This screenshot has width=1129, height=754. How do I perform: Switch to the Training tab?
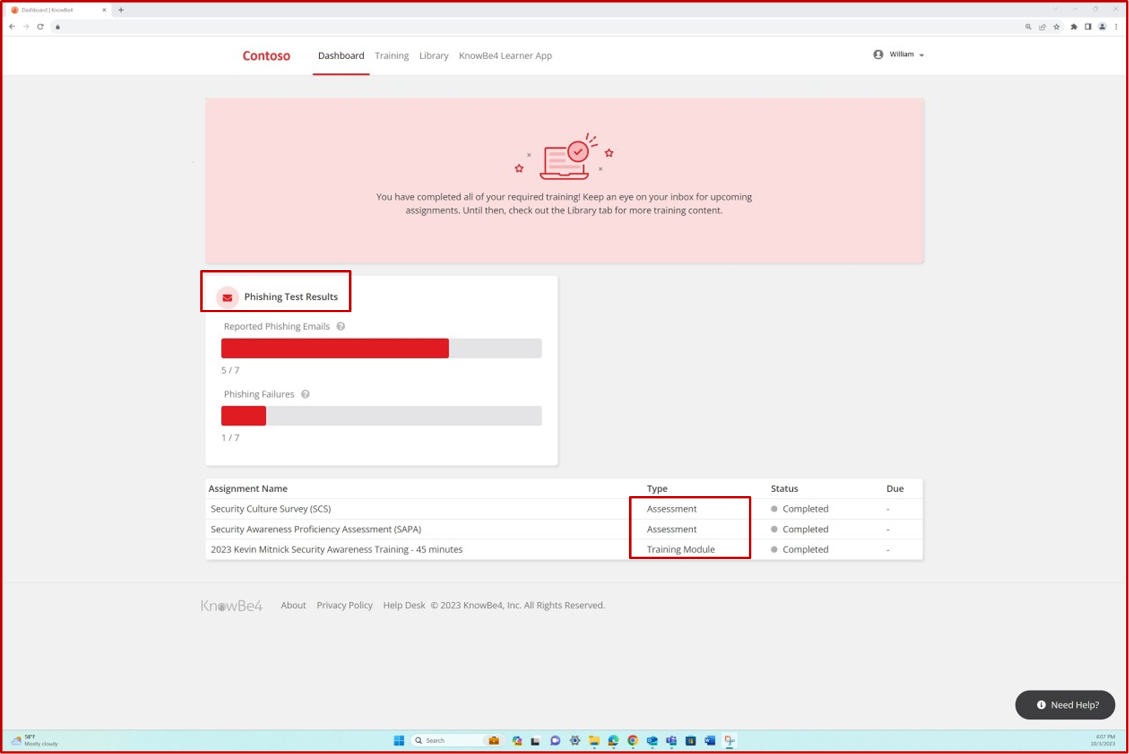click(391, 55)
